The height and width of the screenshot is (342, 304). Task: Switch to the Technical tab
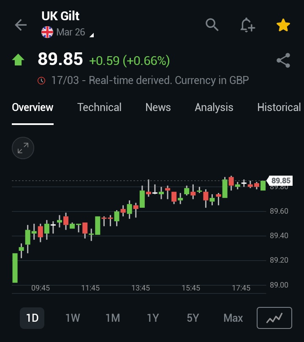tap(100, 107)
